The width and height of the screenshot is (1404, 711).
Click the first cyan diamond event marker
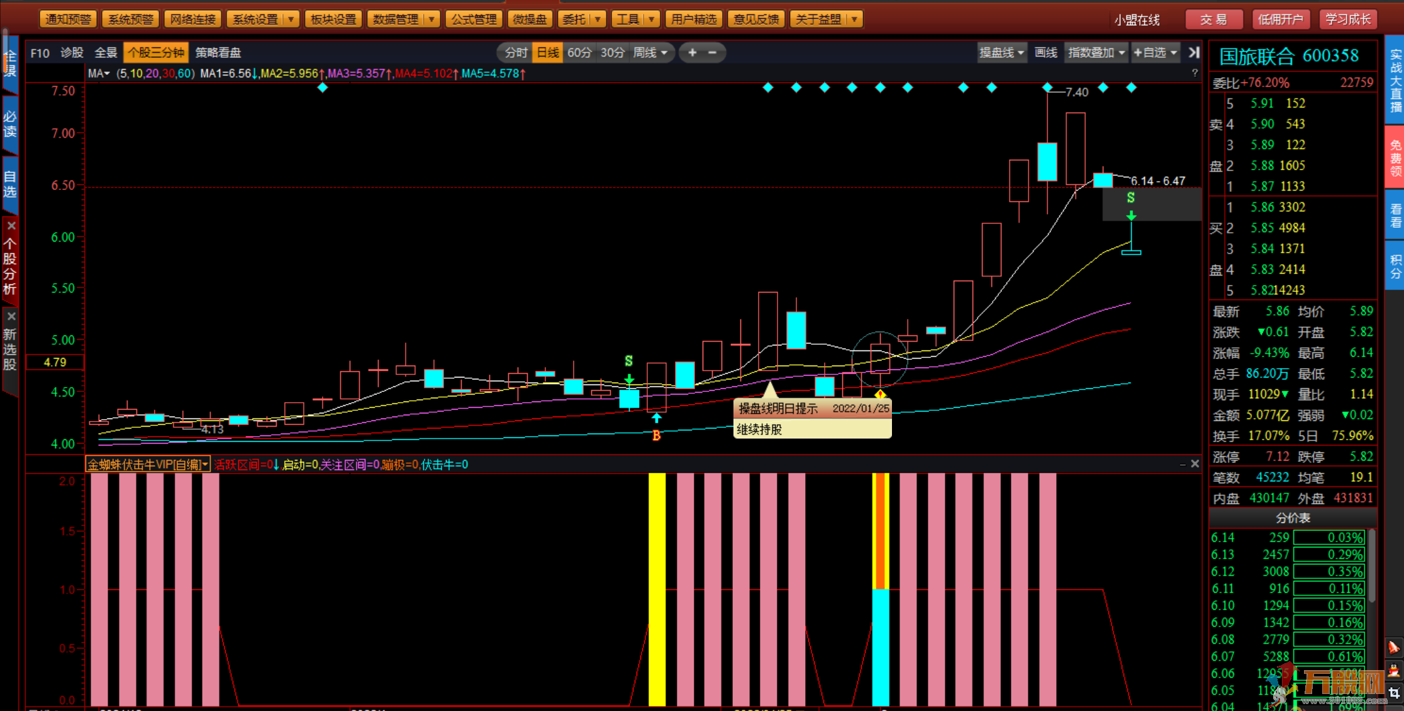coord(323,87)
